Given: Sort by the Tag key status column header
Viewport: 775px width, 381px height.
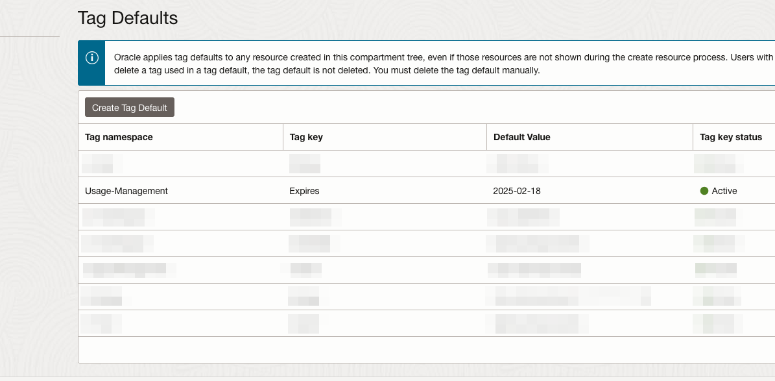Looking at the screenshot, I should coord(728,137).
